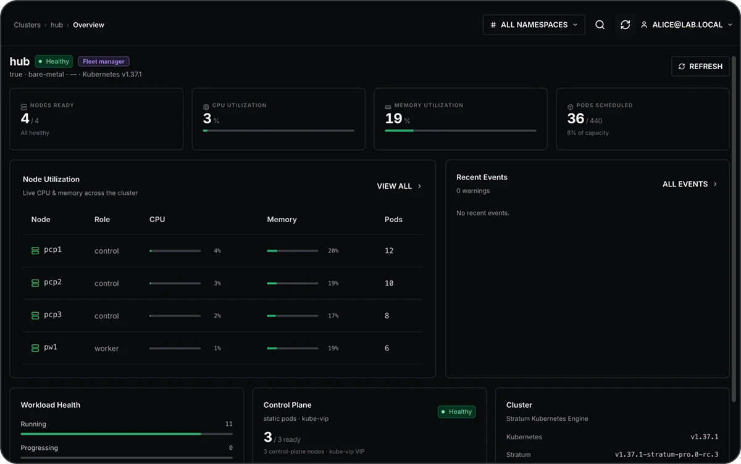Viewport: 741px width, 464px height.
Task: Click pod count 10 for pcp2
Action: 389,283
